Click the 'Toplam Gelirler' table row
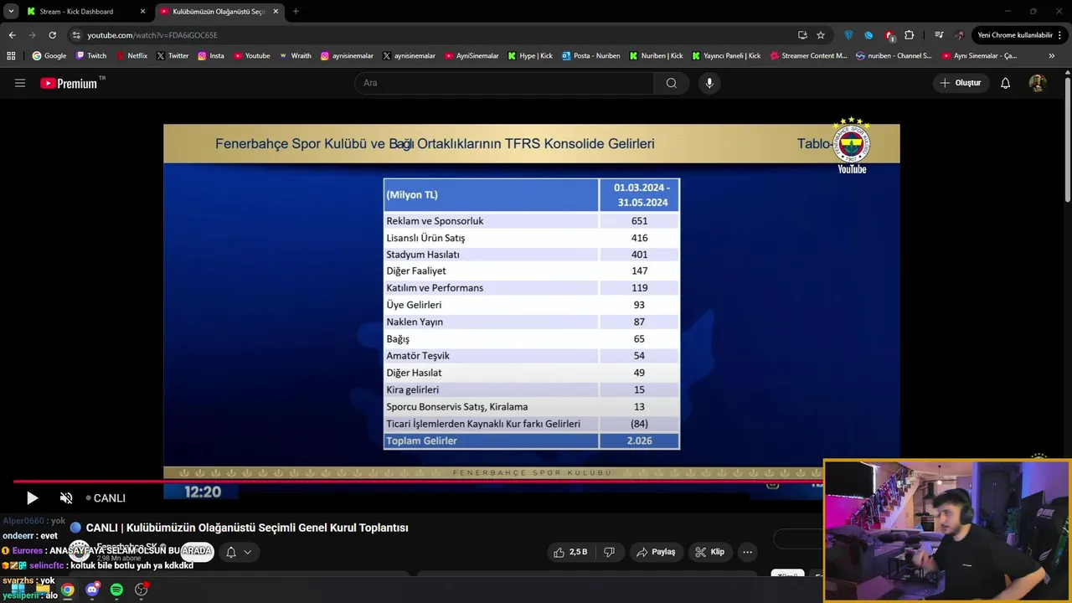The image size is (1072, 603). click(531, 441)
